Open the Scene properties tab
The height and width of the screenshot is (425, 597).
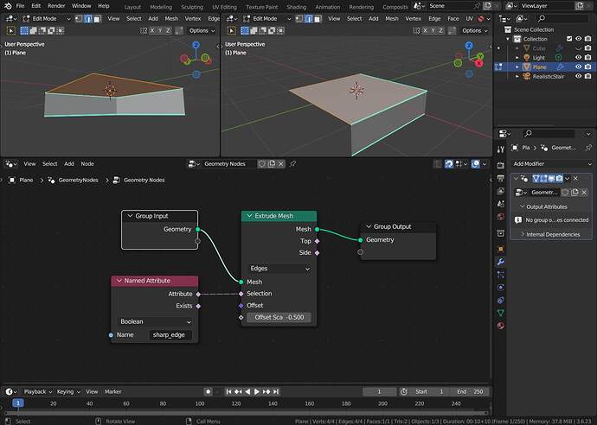501,204
